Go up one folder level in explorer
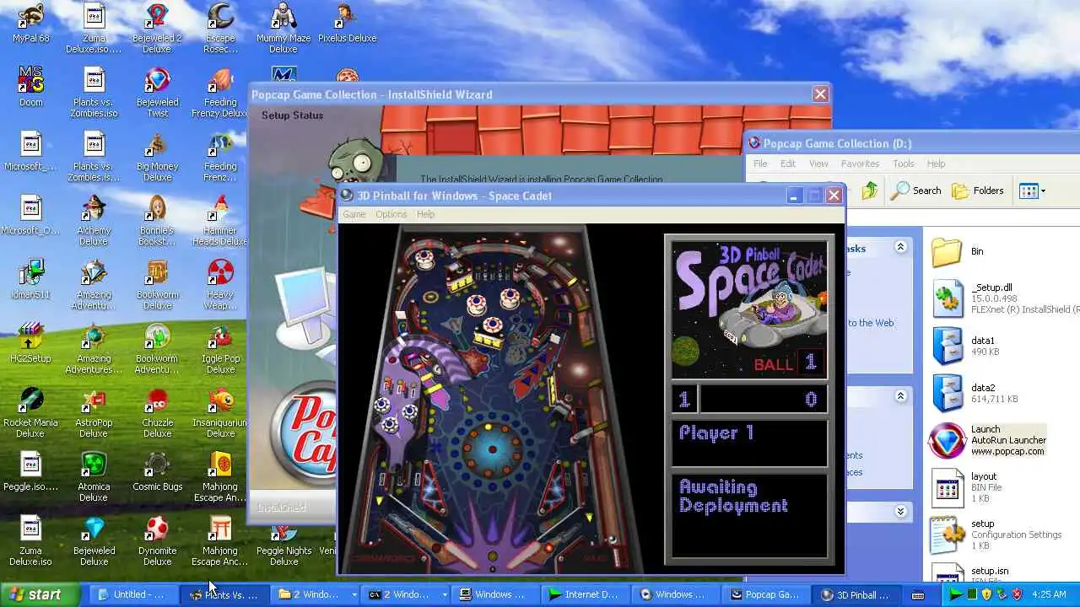This screenshot has width=1080, height=607. (x=870, y=191)
